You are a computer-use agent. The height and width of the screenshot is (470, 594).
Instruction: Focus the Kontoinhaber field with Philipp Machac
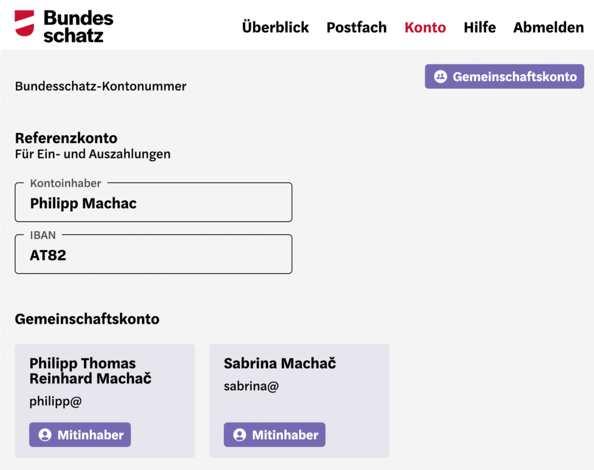153,203
